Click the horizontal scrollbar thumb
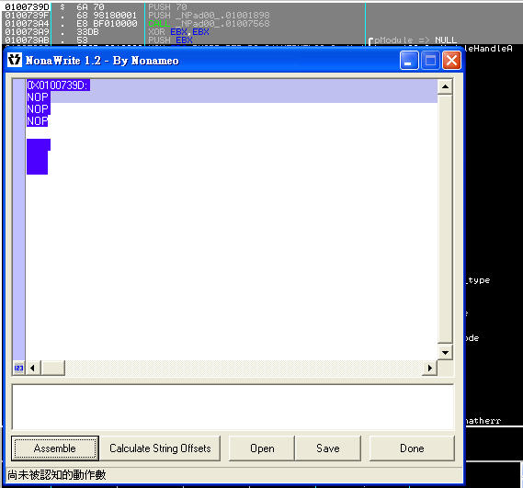 tap(52, 368)
